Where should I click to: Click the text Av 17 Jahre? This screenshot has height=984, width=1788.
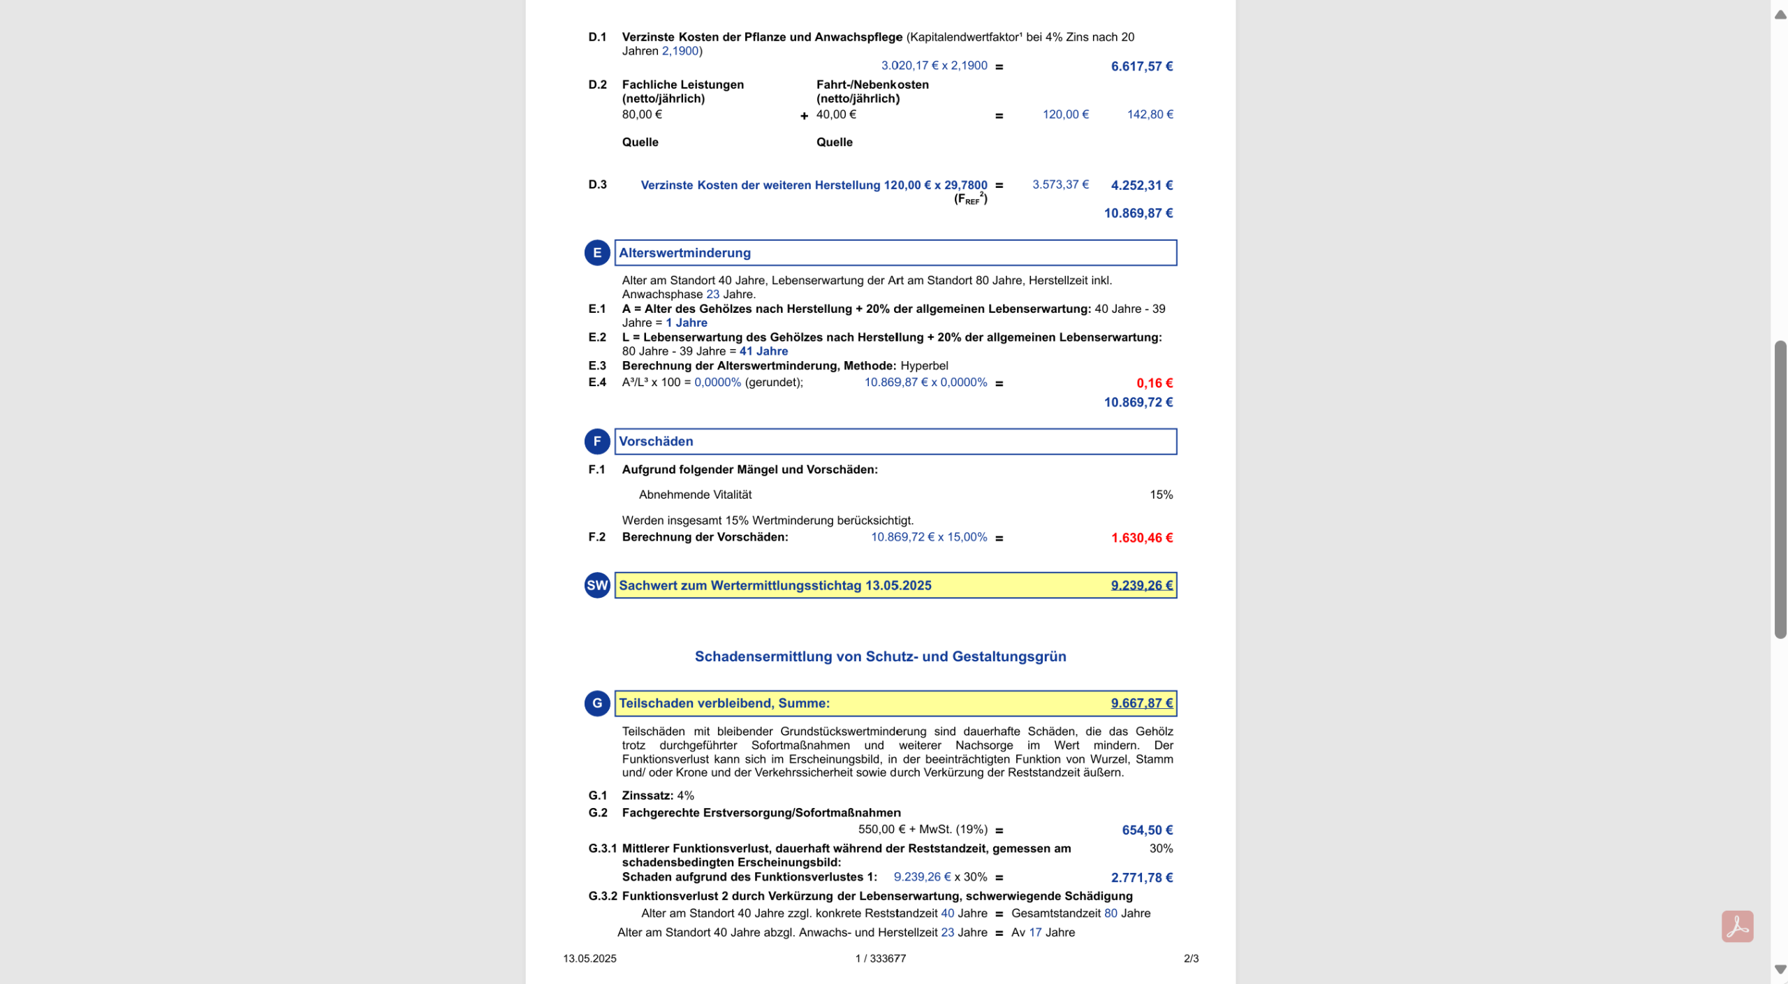click(x=1043, y=932)
